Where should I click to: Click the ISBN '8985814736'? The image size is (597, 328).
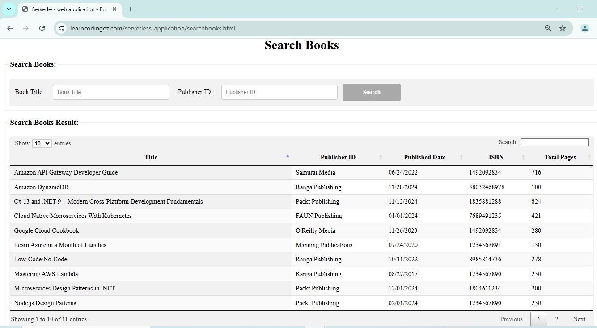(x=485, y=259)
